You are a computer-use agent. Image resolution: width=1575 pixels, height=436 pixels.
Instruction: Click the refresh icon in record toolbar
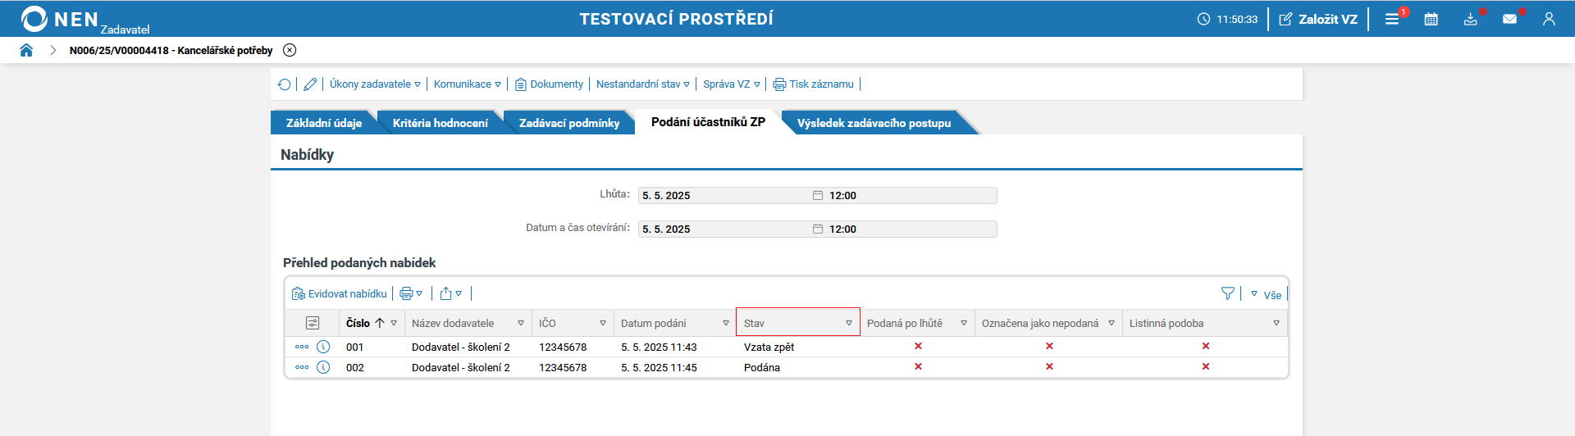[x=284, y=84]
